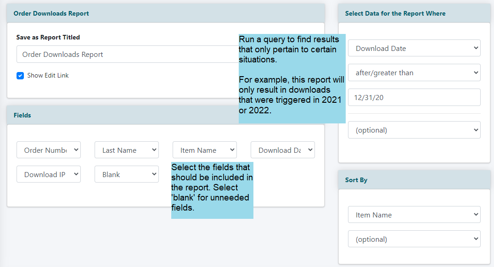Open the Item Name sort dropdown

tap(414, 214)
